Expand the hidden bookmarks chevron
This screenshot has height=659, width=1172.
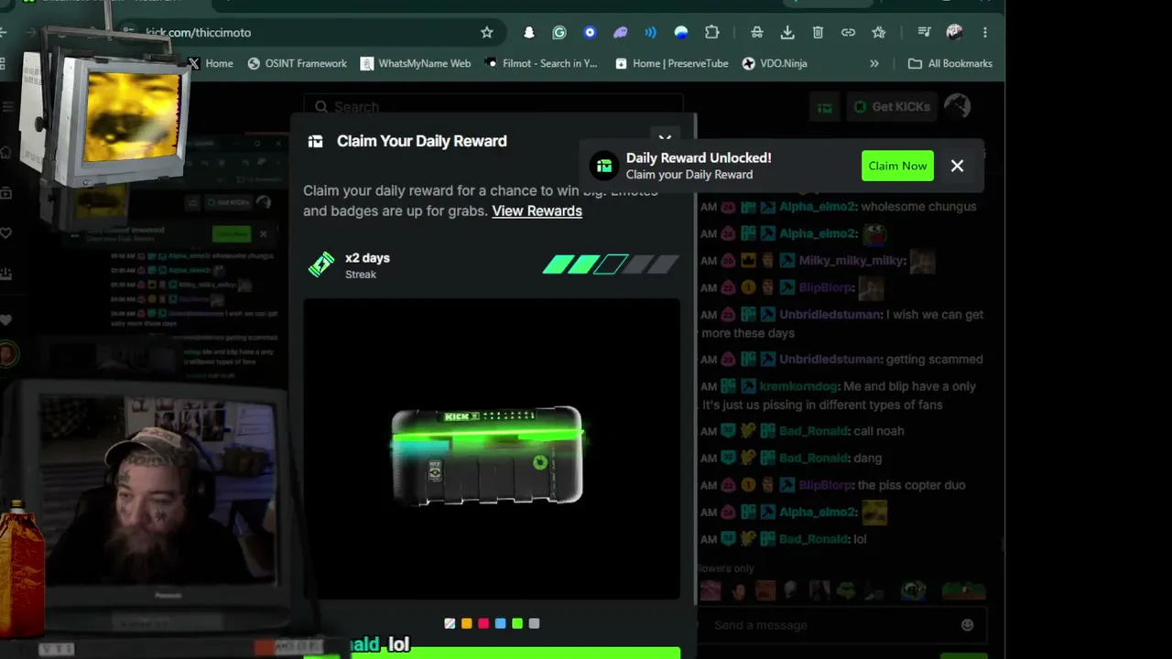point(874,63)
